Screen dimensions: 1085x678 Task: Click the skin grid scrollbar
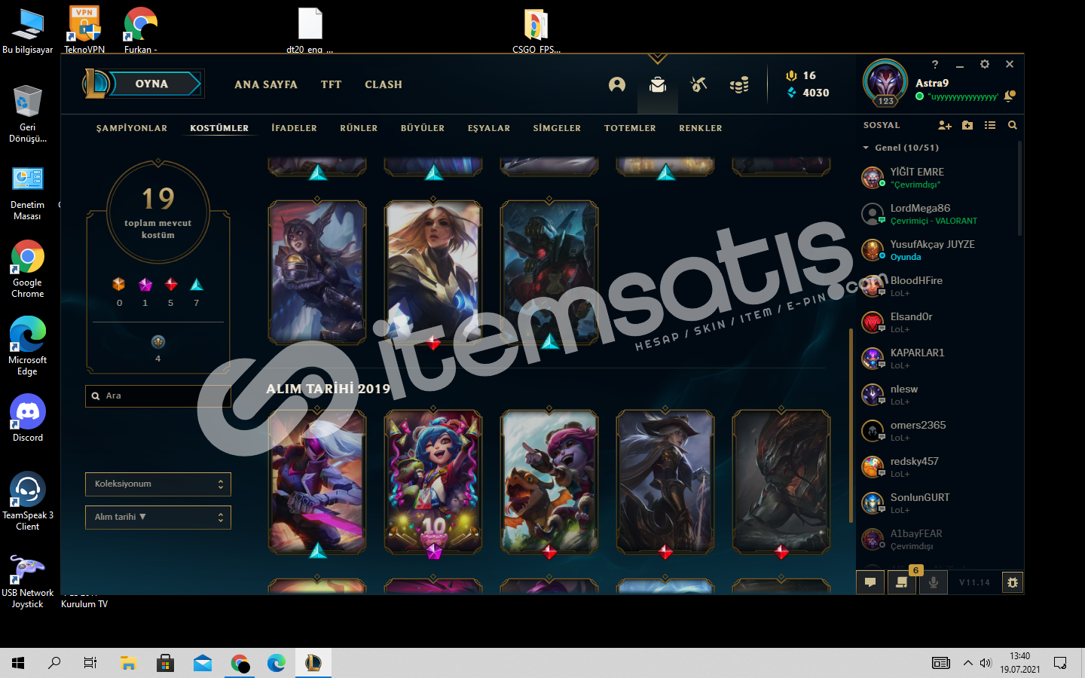851,426
